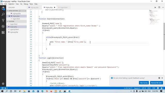The height and width of the screenshot is (93, 165).
Task: Show hidden system tray icons
Action: [131, 91]
